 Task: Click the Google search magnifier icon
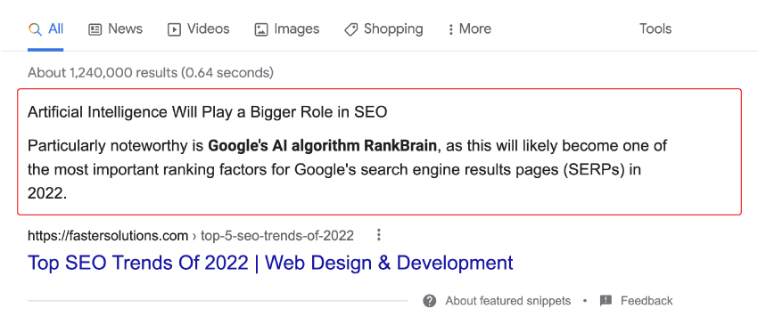point(35,29)
